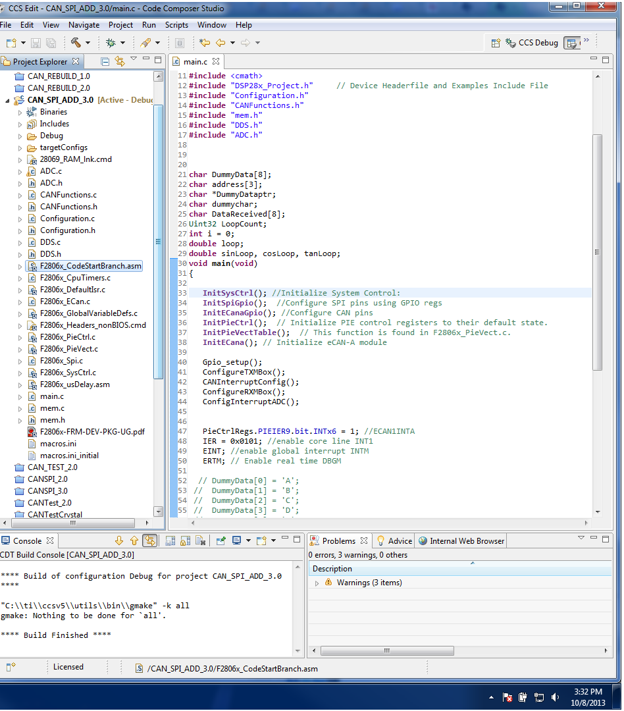Build the project using the hammer icon
This screenshot has width=624, height=711.
75,42
